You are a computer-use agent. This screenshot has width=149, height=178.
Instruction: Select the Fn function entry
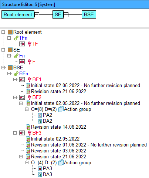click(22, 56)
